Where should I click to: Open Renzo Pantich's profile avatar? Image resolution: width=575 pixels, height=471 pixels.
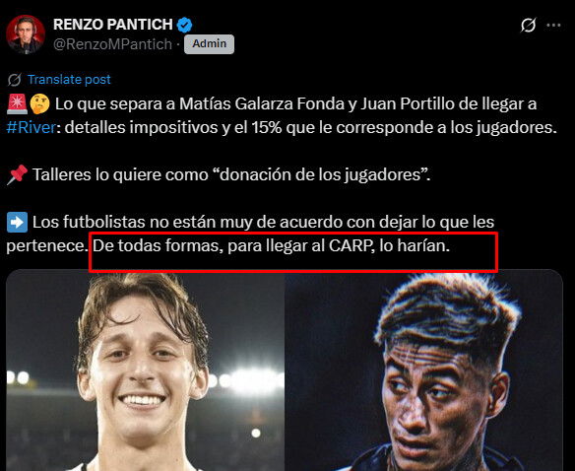tap(26, 34)
